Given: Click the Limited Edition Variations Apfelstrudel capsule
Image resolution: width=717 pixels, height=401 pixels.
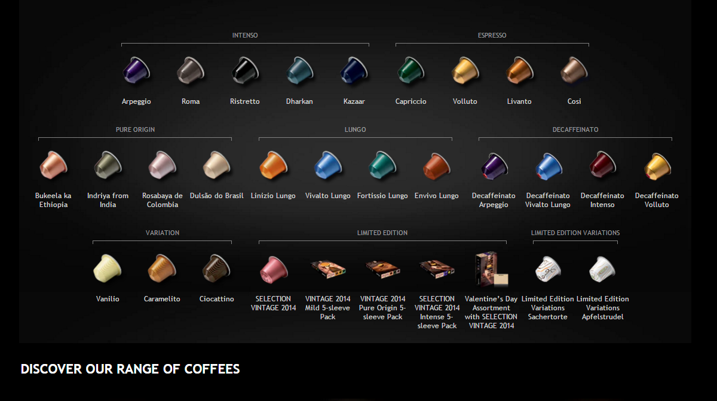Looking at the screenshot, I should (602, 269).
